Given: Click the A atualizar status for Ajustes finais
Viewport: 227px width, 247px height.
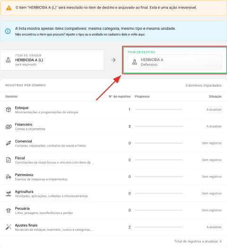Looking at the screenshot, I should click(x=214, y=227).
